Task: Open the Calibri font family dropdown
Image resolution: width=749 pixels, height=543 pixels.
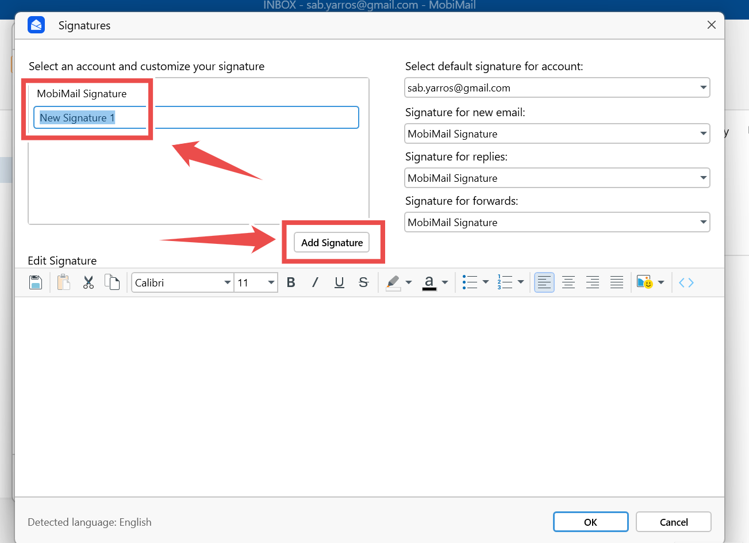Action: [183, 282]
